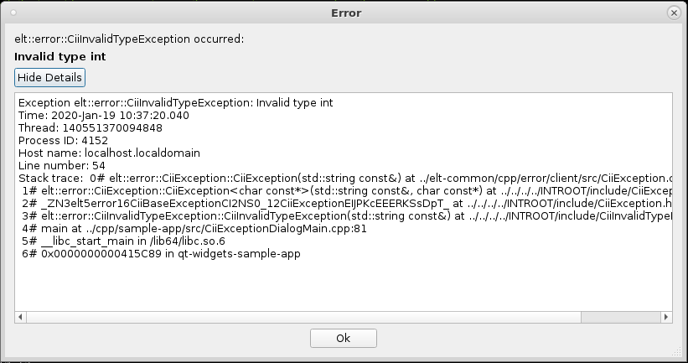Click the Hide Details button
Image resolution: width=688 pixels, height=363 pixels.
[50, 77]
